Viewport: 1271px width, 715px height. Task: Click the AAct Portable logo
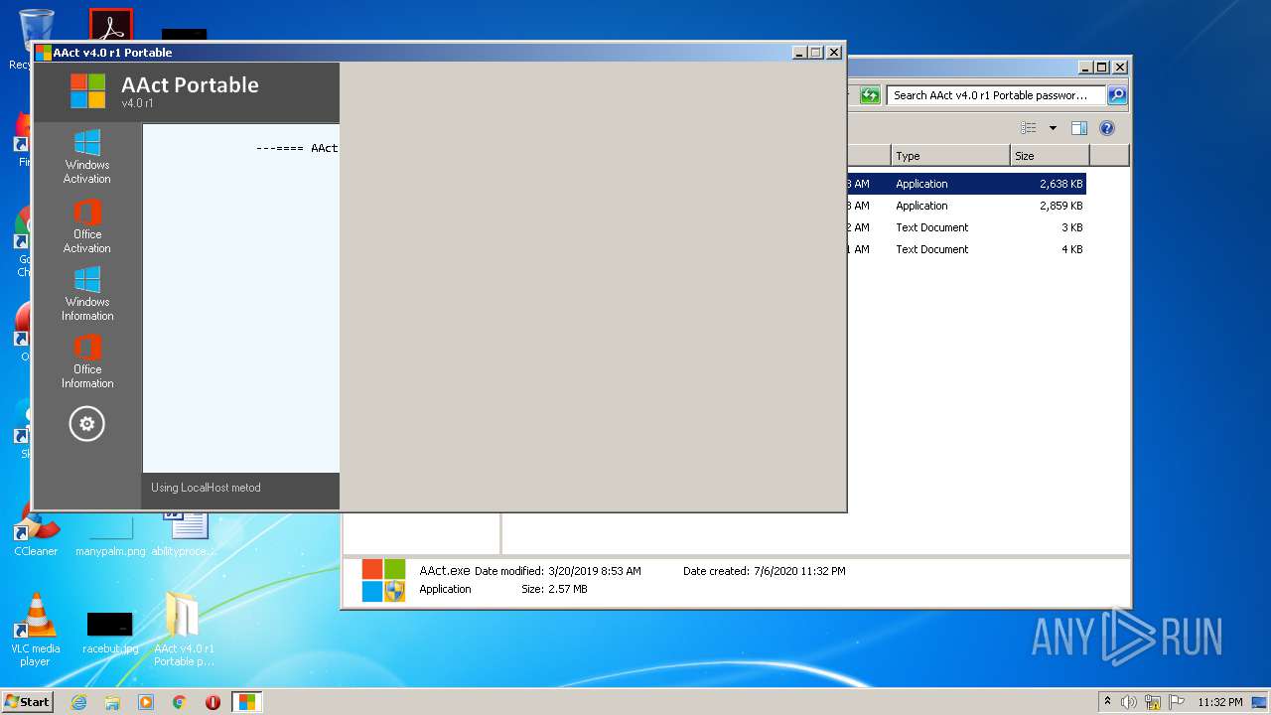(87, 91)
